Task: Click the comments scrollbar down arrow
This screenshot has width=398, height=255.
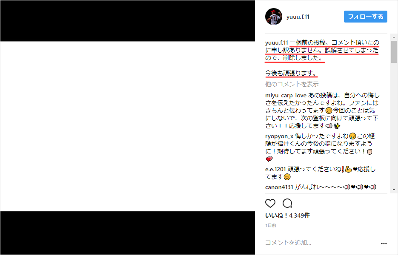Action: [394, 190]
